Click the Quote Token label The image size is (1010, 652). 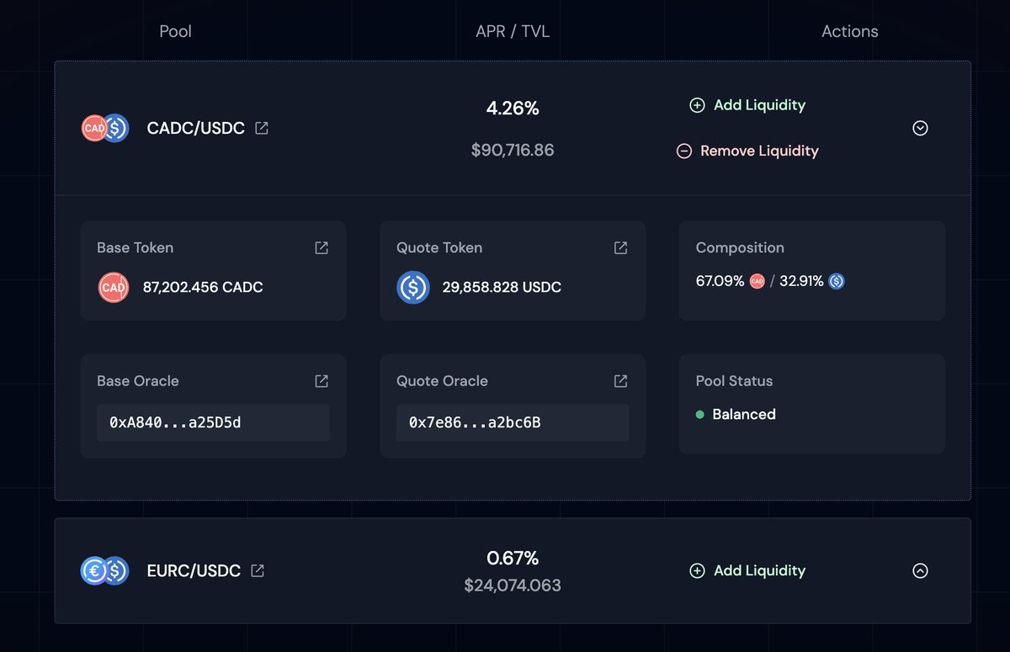pyautogui.click(x=439, y=248)
